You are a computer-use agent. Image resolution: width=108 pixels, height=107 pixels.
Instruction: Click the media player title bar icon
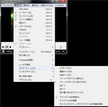3,1
